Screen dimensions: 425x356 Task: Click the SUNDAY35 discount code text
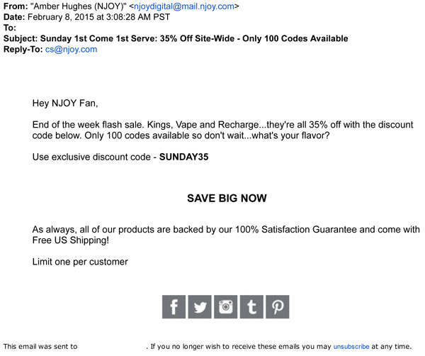point(184,157)
